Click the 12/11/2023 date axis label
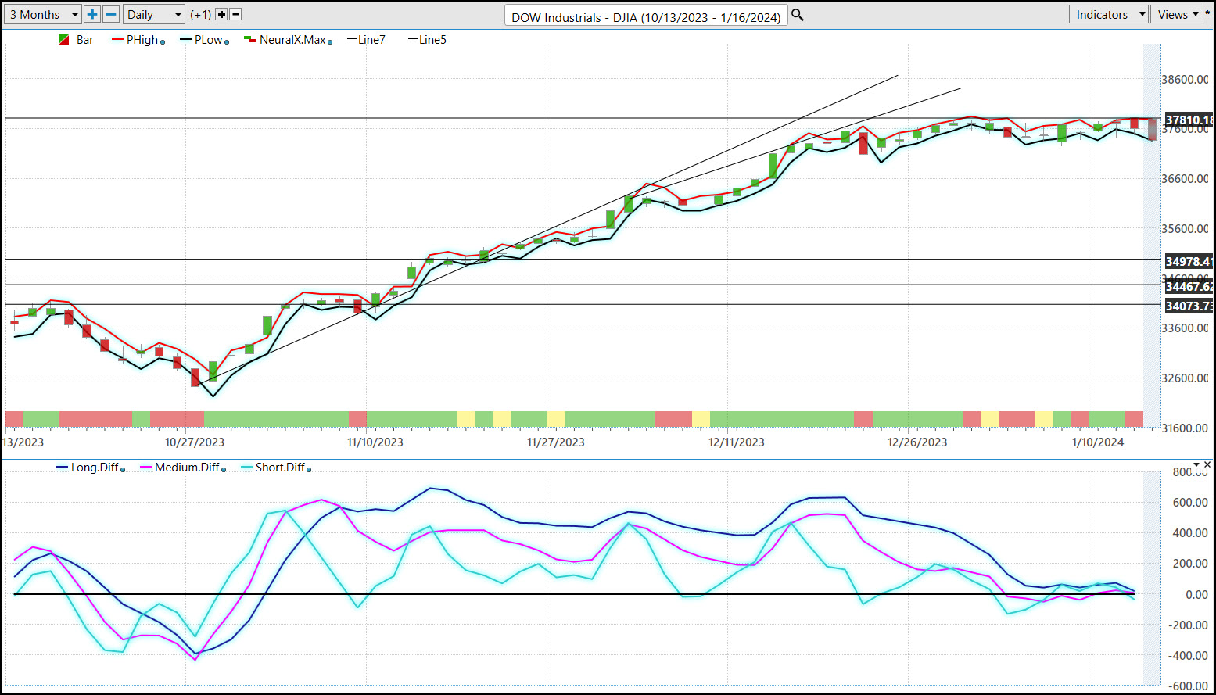This screenshot has width=1216, height=695. coord(737,442)
